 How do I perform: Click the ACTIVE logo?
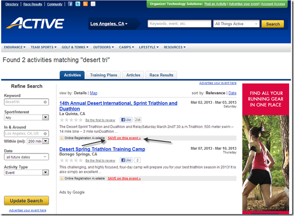(x=35, y=23)
